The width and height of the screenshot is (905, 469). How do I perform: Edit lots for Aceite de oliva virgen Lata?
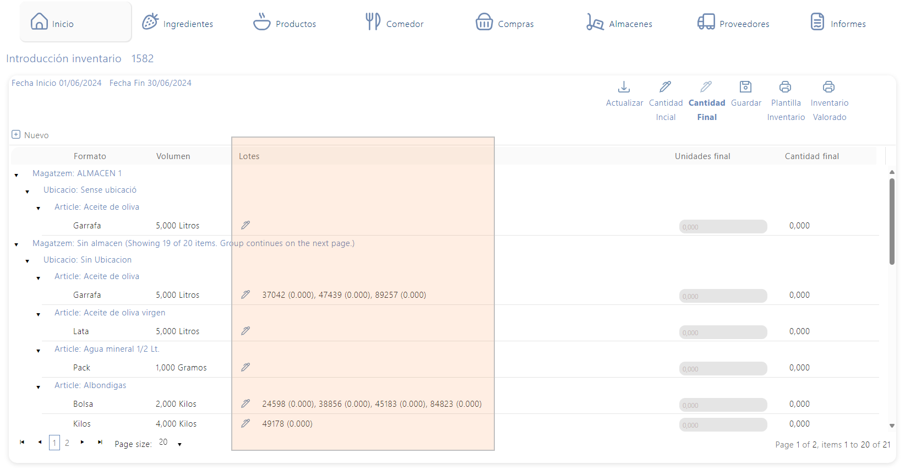[x=246, y=331]
